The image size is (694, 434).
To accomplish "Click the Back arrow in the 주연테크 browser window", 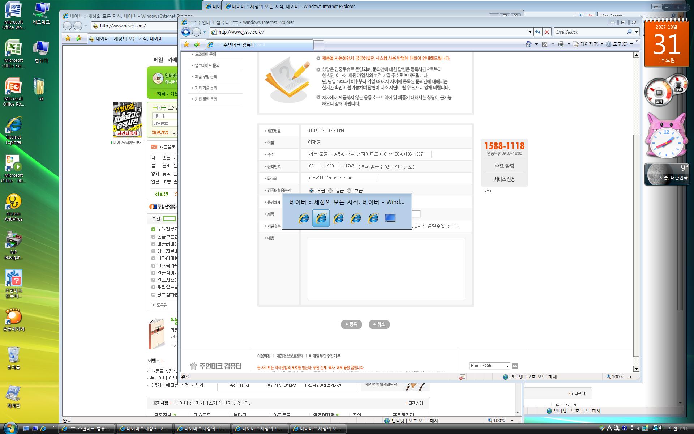I will pyautogui.click(x=186, y=32).
